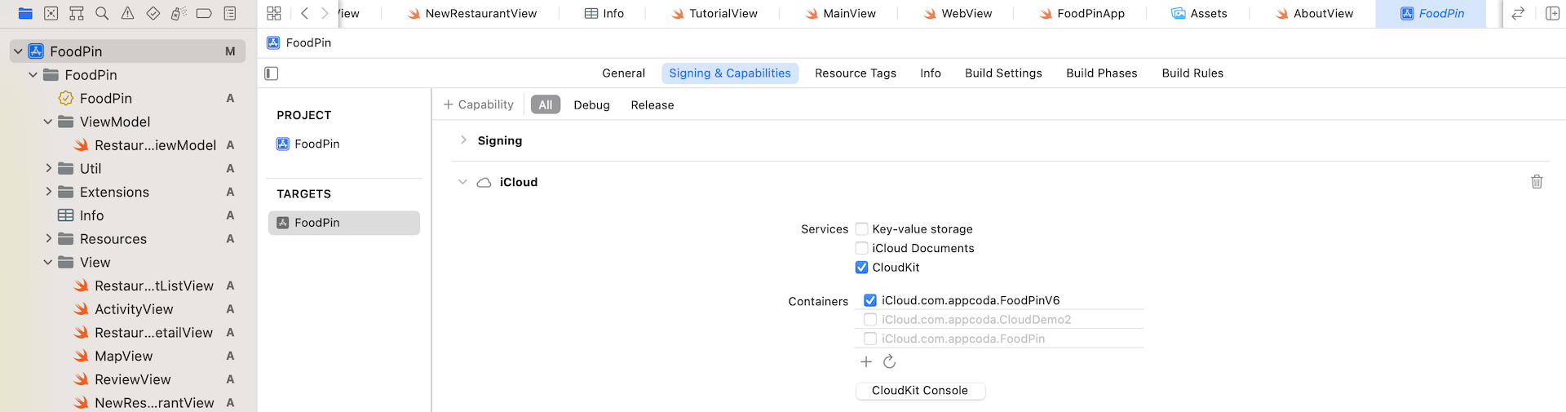Viewport: 1566px width, 412px height.
Task: Add a new iCloud container with plus
Action: click(x=866, y=361)
